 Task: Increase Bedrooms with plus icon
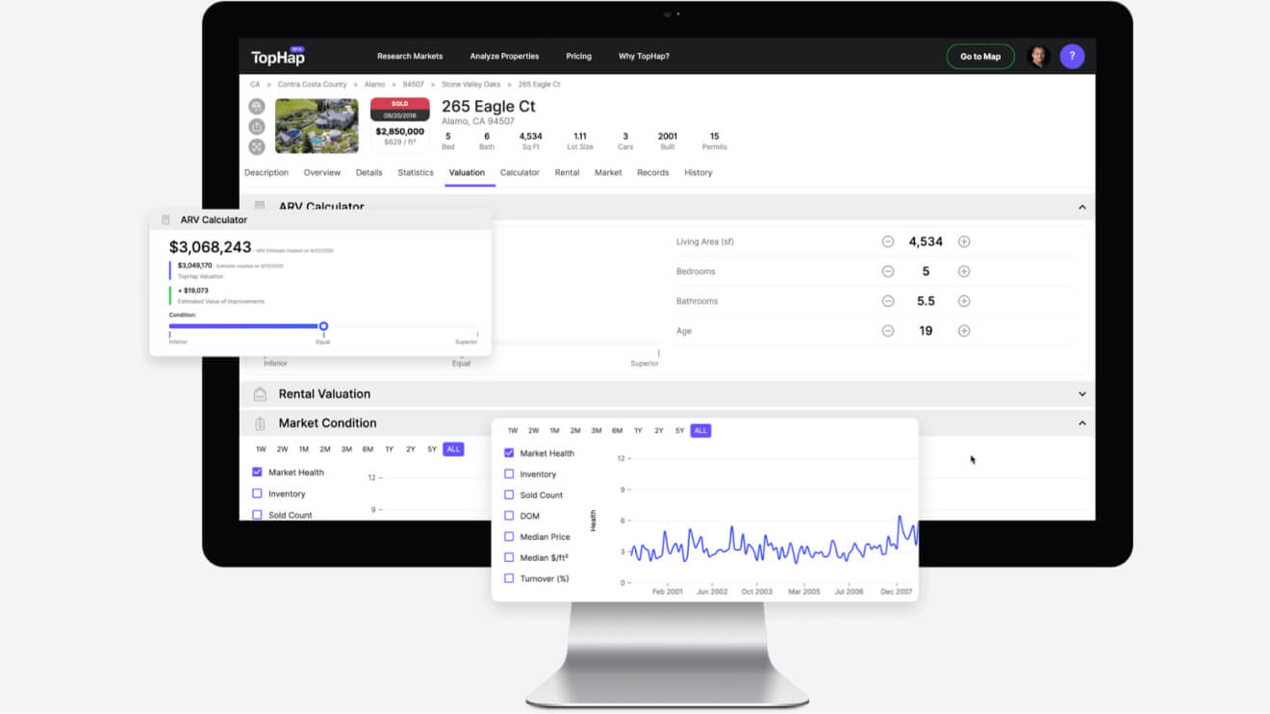pos(964,271)
